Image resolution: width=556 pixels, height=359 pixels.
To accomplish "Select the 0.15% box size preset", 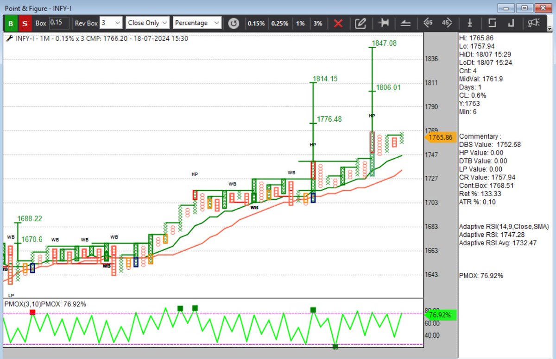I will [x=256, y=23].
